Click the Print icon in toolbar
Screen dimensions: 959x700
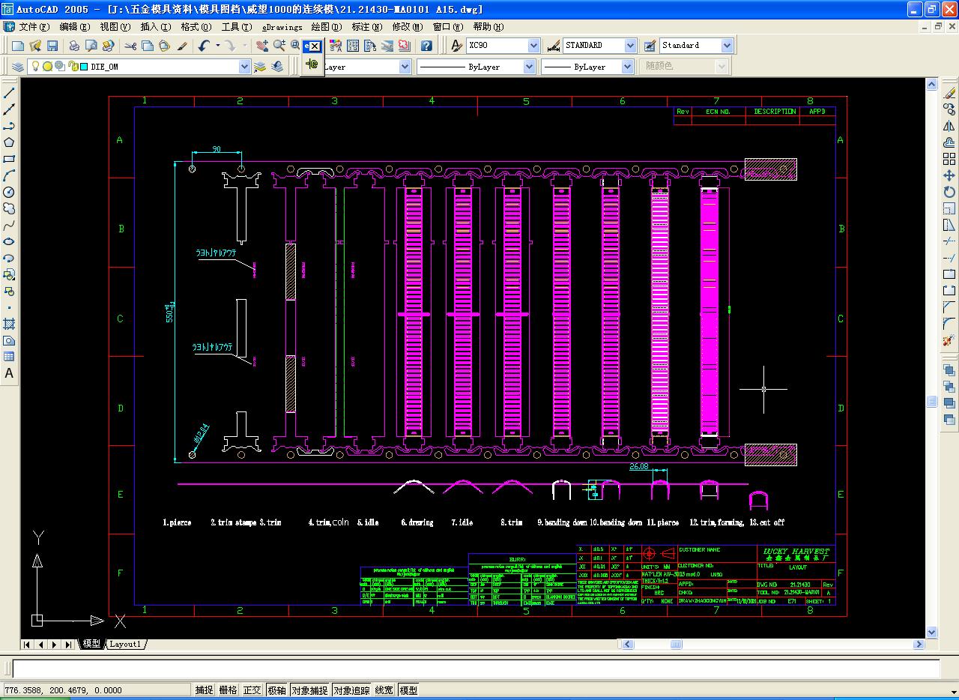[74, 46]
